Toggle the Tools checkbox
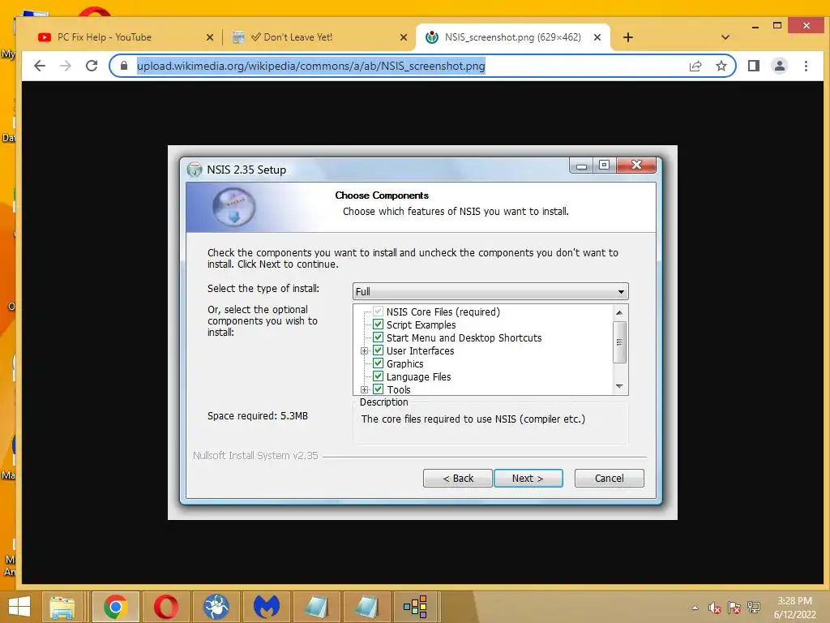This screenshot has width=830, height=623. coord(378,389)
